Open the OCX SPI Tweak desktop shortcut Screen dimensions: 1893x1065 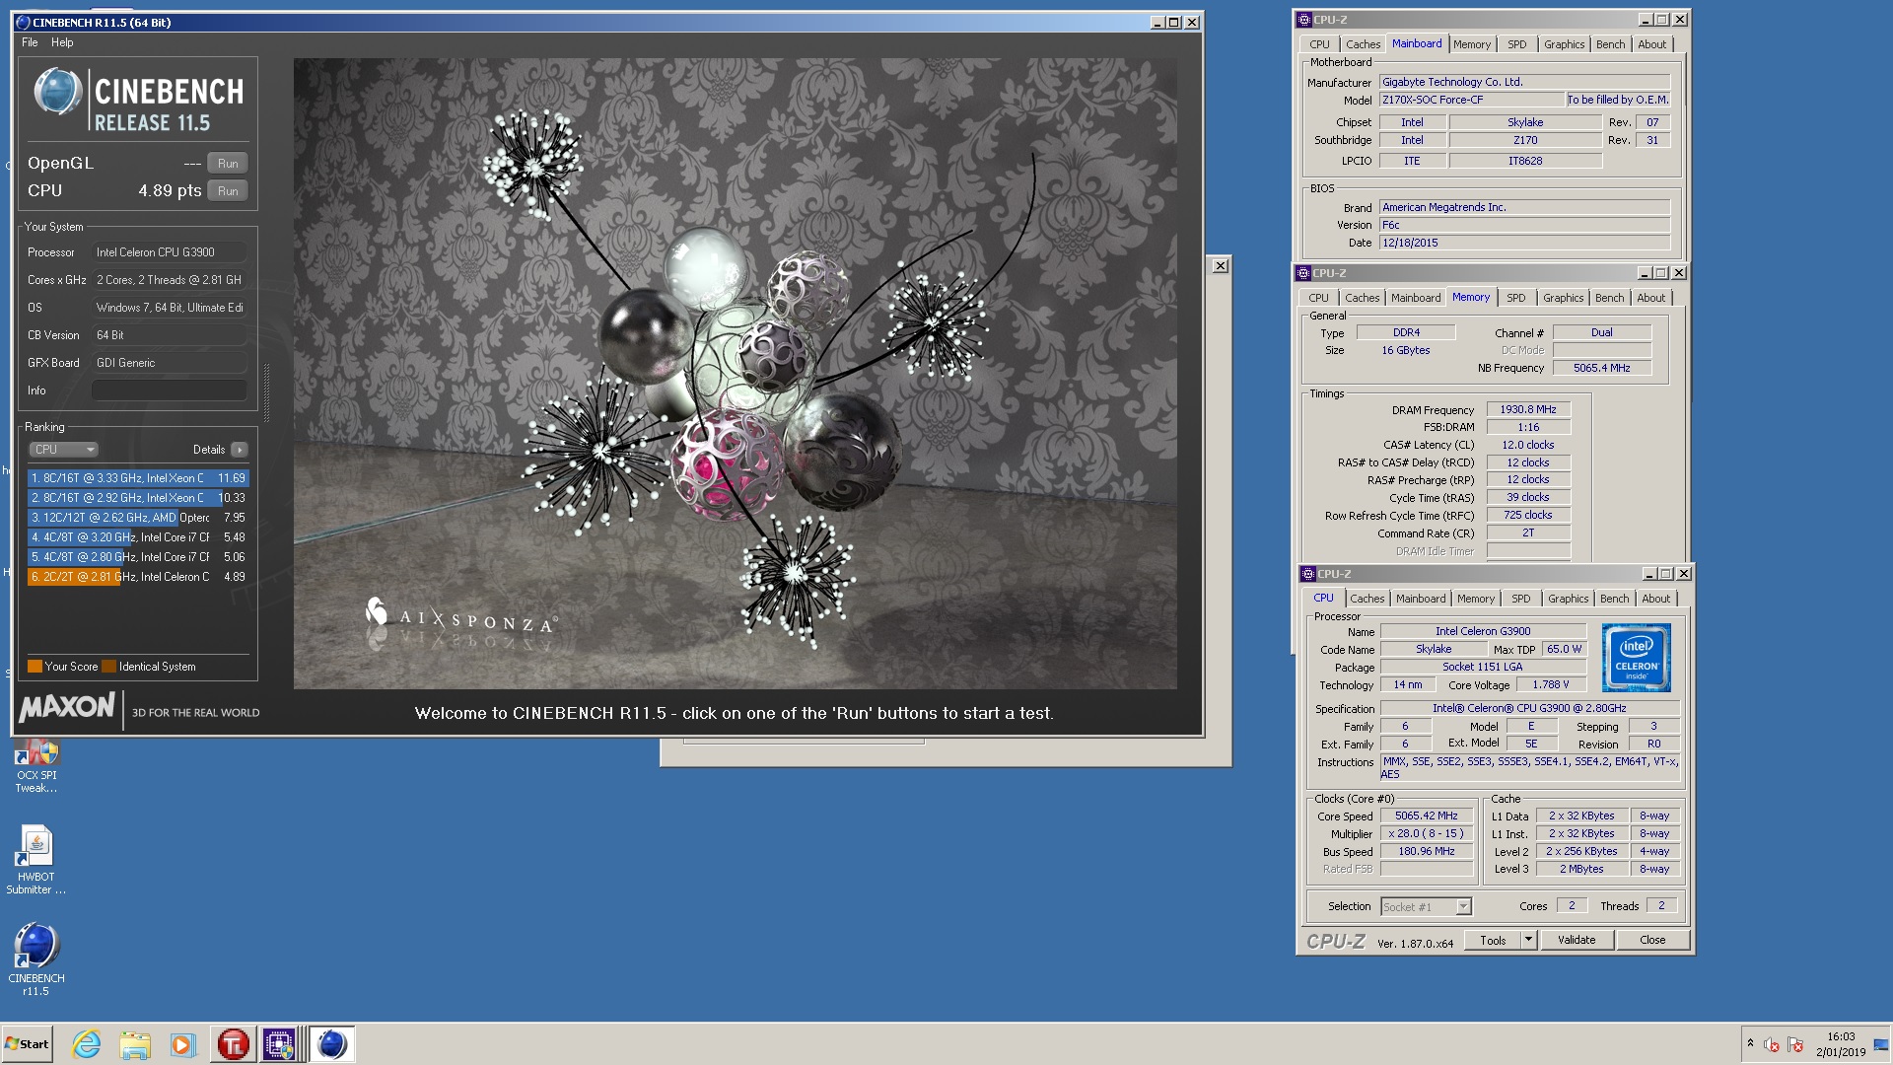coord(36,765)
